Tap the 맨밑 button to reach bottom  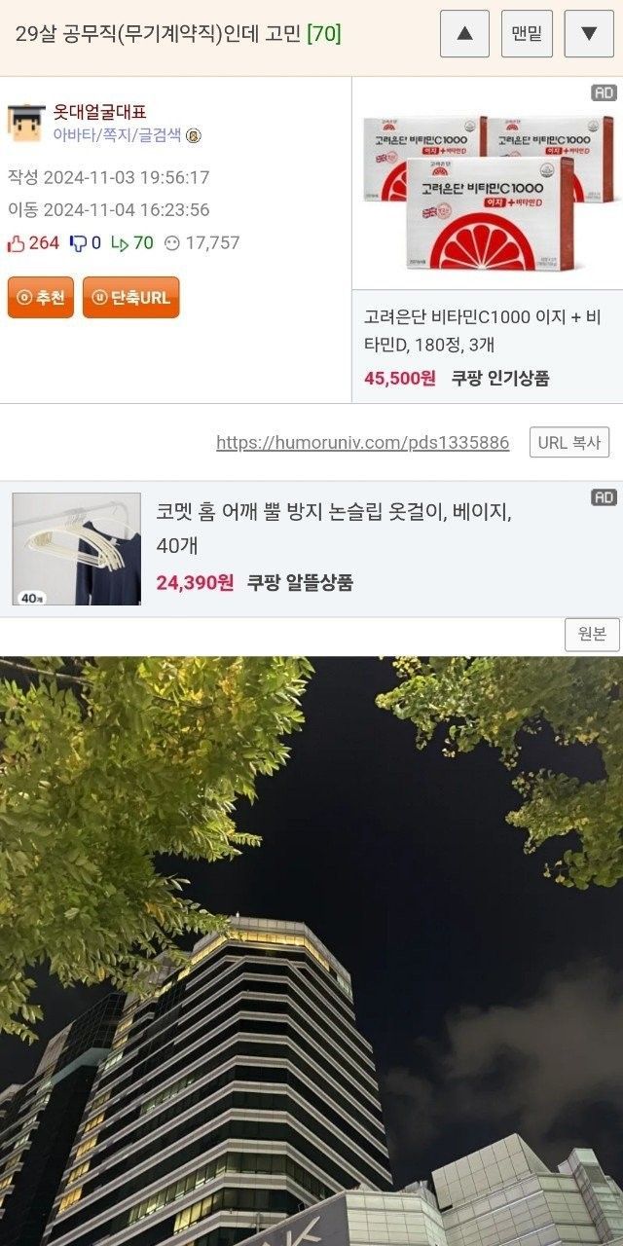pos(527,34)
